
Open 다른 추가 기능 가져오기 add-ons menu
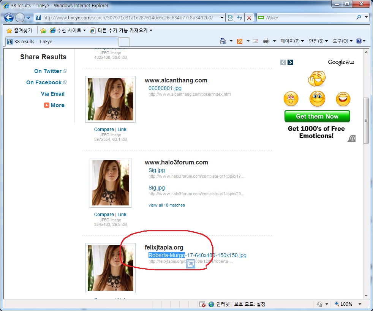(x=121, y=30)
